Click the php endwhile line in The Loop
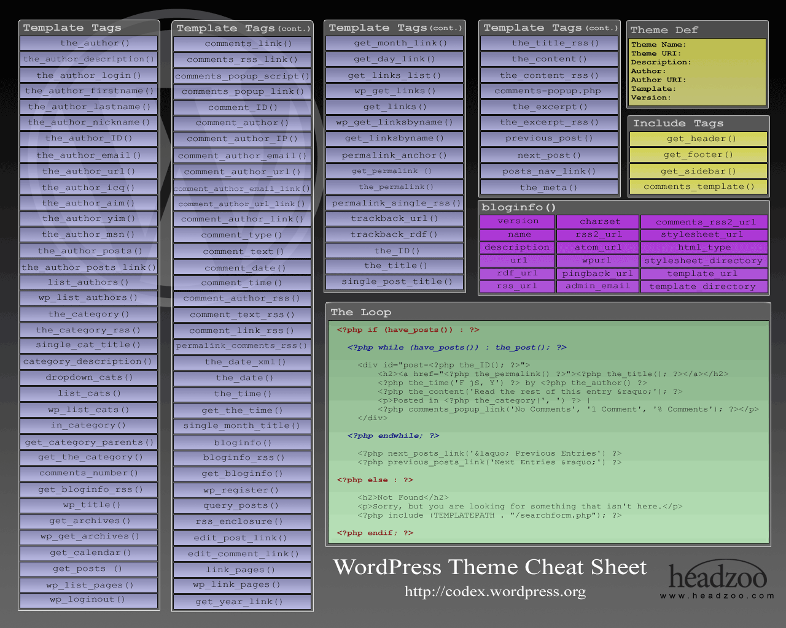Screen dimensions: 786x628 (393, 435)
